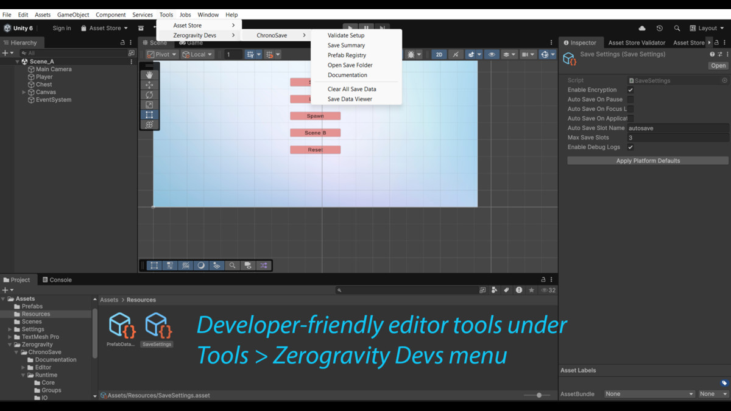
Task: Open the AssetBundle None dropdown
Action: click(x=649, y=394)
